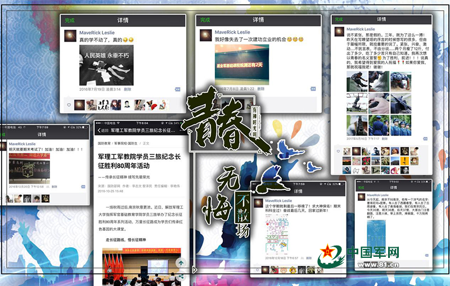Tap the avatar beside the long 说不紧张 post
The width and height of the screenshot is (450, 286).
[x=339, y=31]
